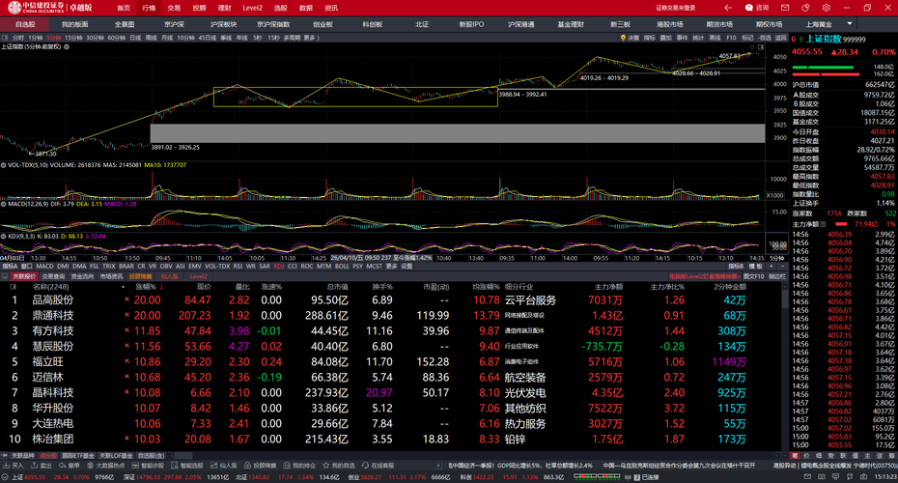Select the 60分钟 chart period
This screenshot has width=898, height=483.
pyautogui.click(x=116, y=38)
